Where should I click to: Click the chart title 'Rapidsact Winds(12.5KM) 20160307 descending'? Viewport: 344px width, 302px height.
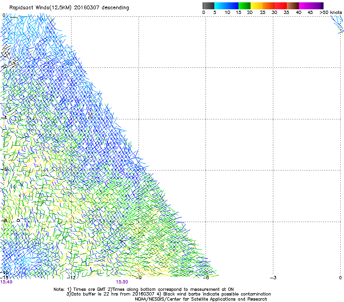coord(69,8)
